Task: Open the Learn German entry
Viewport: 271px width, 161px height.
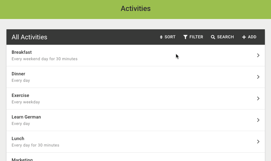Action: 26,117
